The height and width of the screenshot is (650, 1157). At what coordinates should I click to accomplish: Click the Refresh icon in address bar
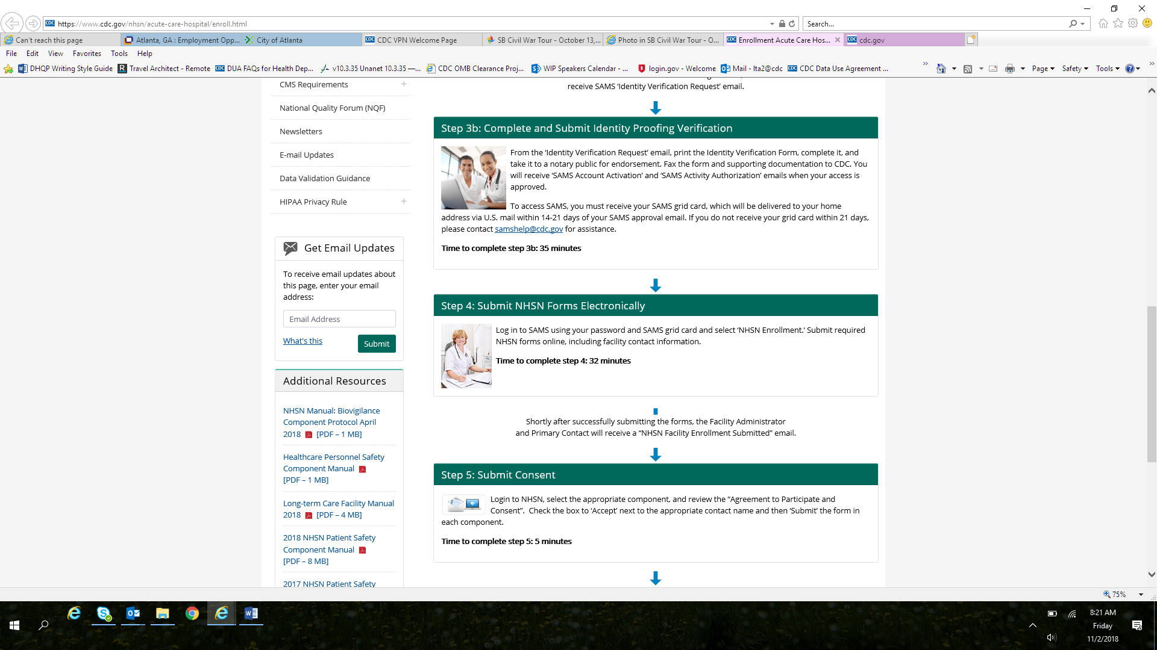[x=792, y=23]
